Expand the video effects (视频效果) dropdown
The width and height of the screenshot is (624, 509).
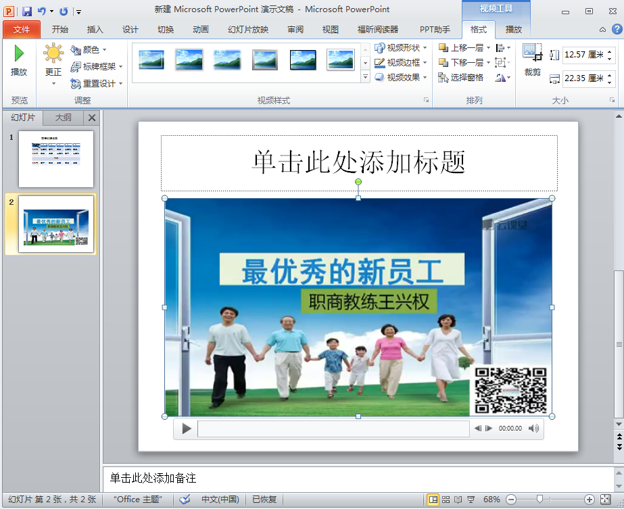(425, 78)
